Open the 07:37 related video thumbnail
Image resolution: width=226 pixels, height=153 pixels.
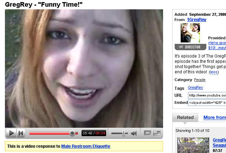point(193,145)
